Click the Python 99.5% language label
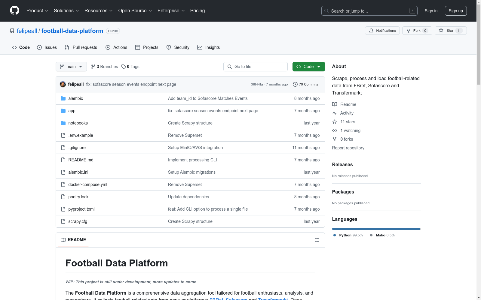This screenshot has height=300, width=481. 348,235
